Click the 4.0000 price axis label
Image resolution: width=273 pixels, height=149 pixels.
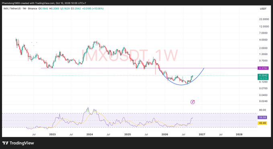[x=263, y=40]
